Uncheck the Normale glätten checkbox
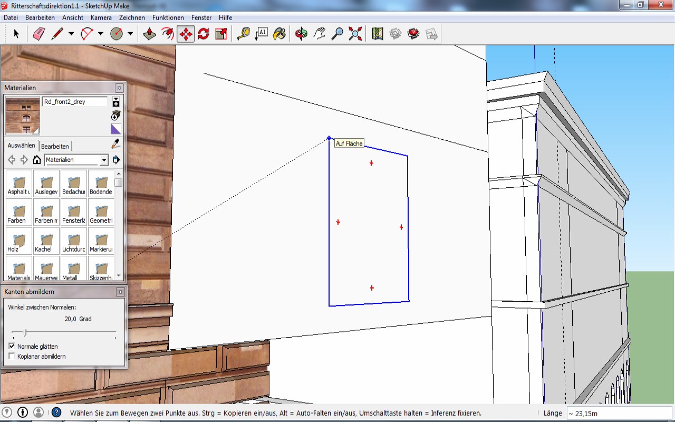Viewport: 675px width, 422px height. point(12,347)
